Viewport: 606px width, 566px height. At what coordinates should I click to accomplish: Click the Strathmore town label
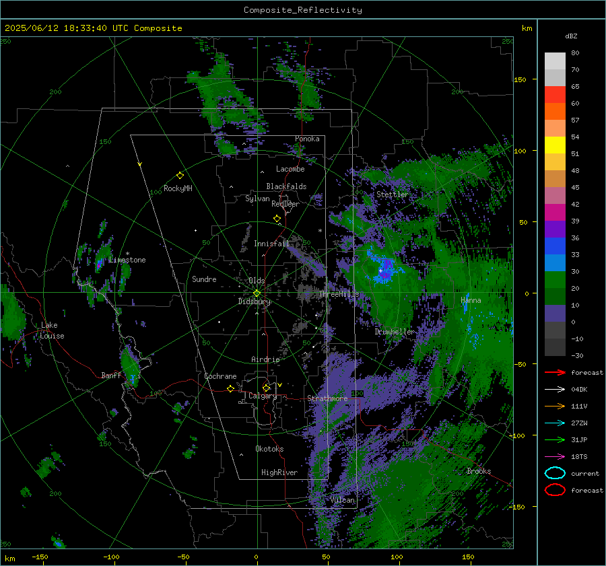[x=327, y=398]
